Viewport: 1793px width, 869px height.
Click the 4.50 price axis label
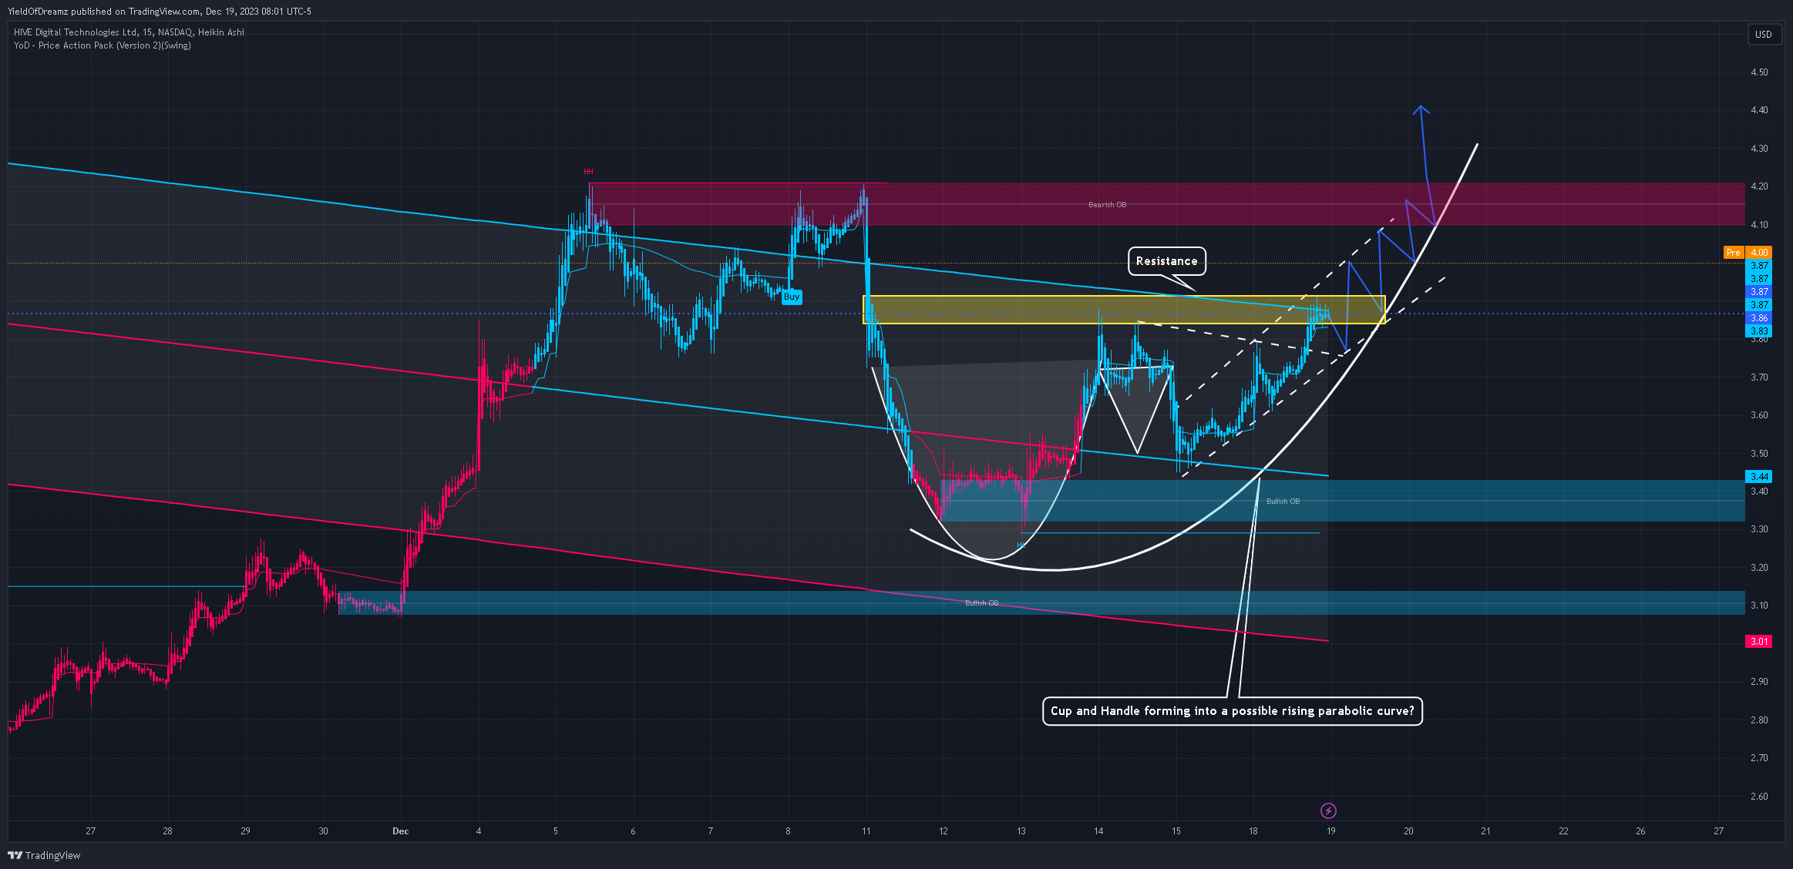pos(1759,72)
